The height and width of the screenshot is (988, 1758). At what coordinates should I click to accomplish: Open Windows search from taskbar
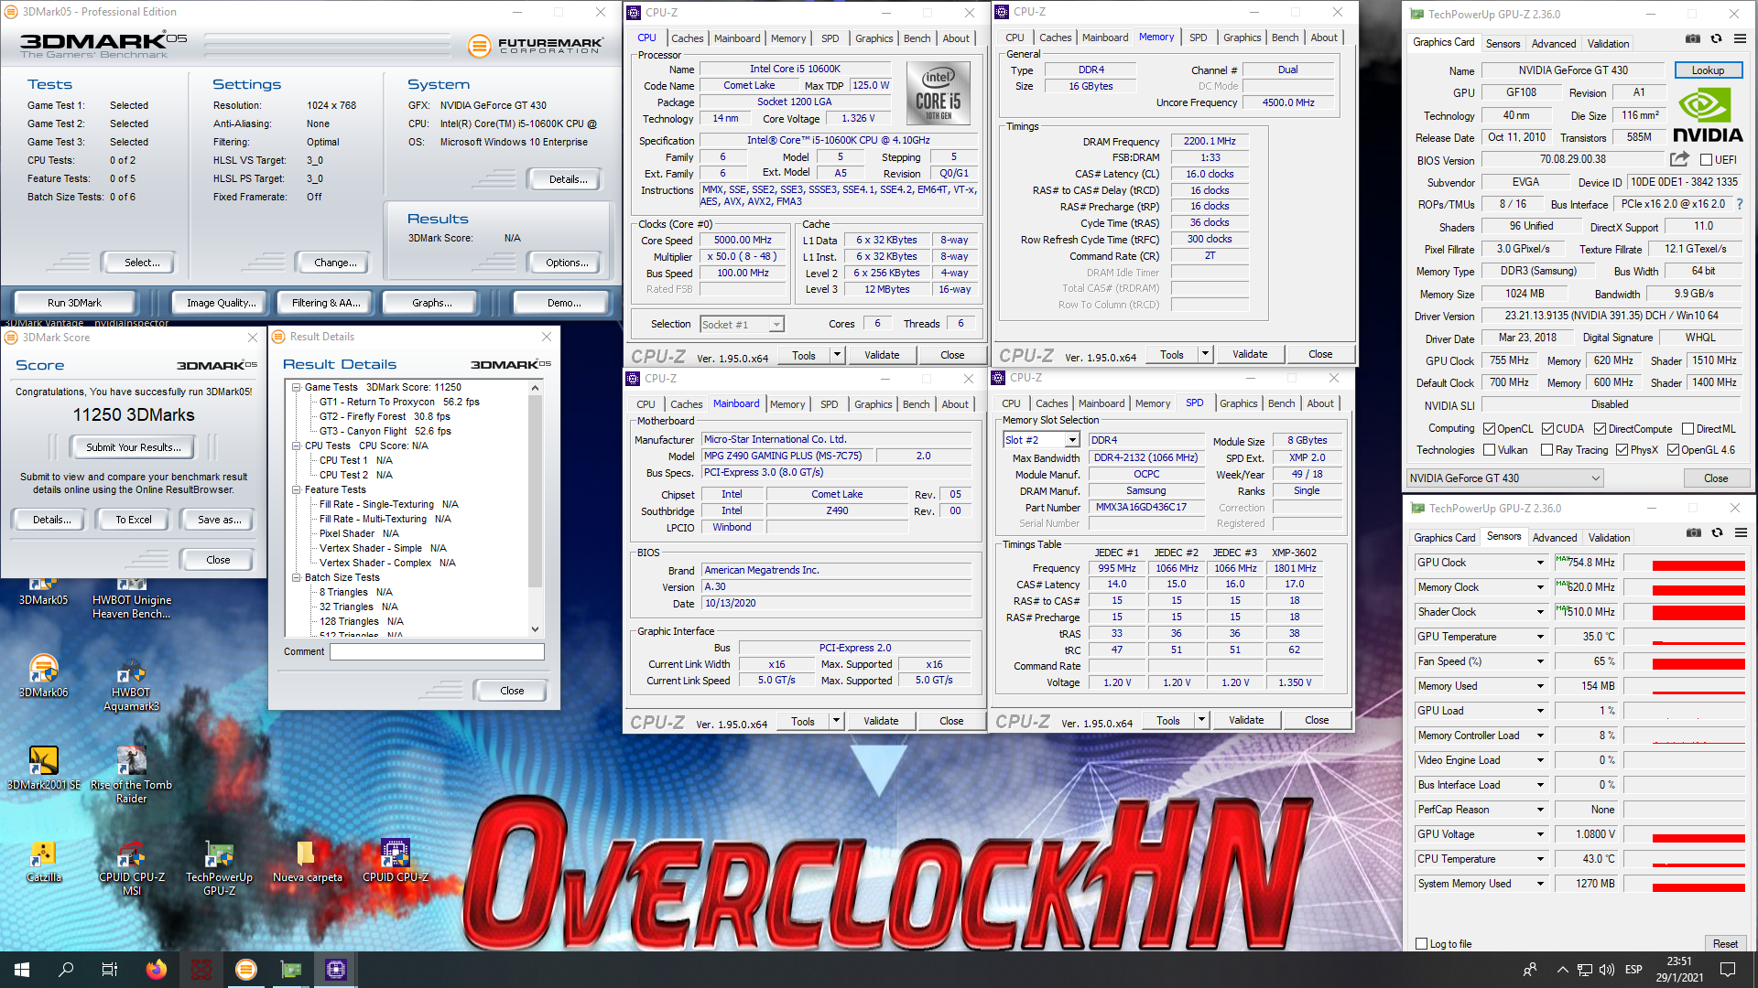click(x=66, y=970)
